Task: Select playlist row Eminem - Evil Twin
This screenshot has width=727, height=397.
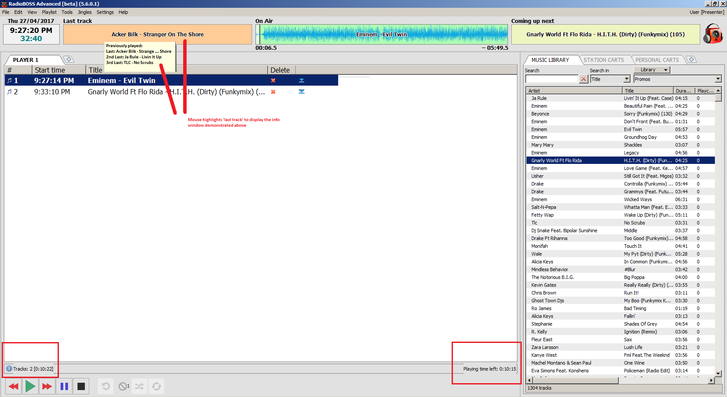Action: 171,80
